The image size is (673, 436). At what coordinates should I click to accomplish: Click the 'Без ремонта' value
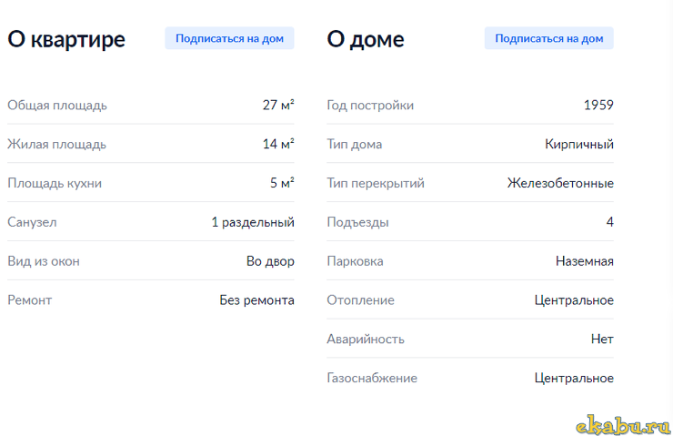click(x=256, y=300)
